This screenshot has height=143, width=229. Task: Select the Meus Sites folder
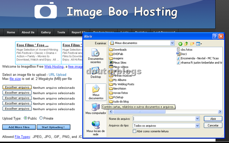point(118,63)
